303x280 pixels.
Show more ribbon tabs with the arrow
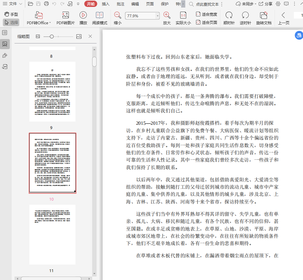(x=183, y=4)
